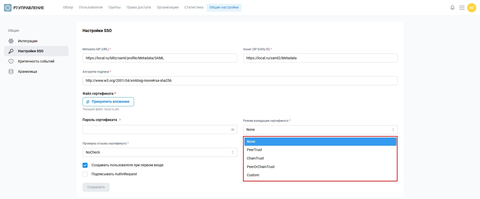Open the AC user avatar menu
The image size is (480, 199).
pos(471,8)
